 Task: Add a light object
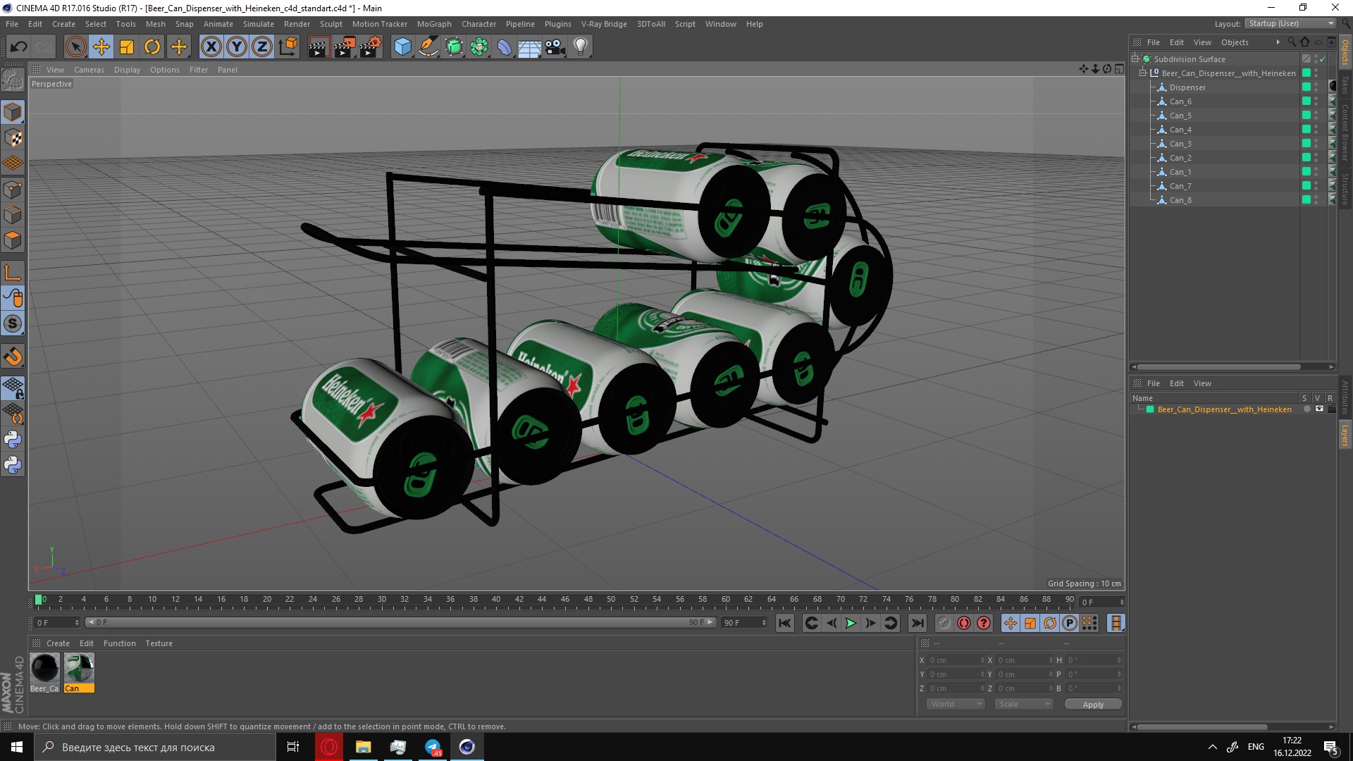[580, 47]
